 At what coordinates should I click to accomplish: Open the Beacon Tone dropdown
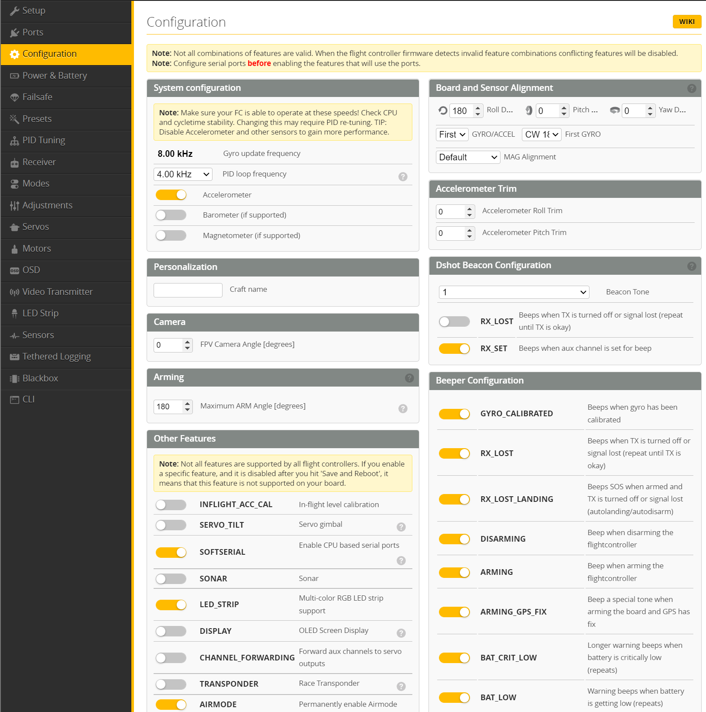tap(514, 292)
